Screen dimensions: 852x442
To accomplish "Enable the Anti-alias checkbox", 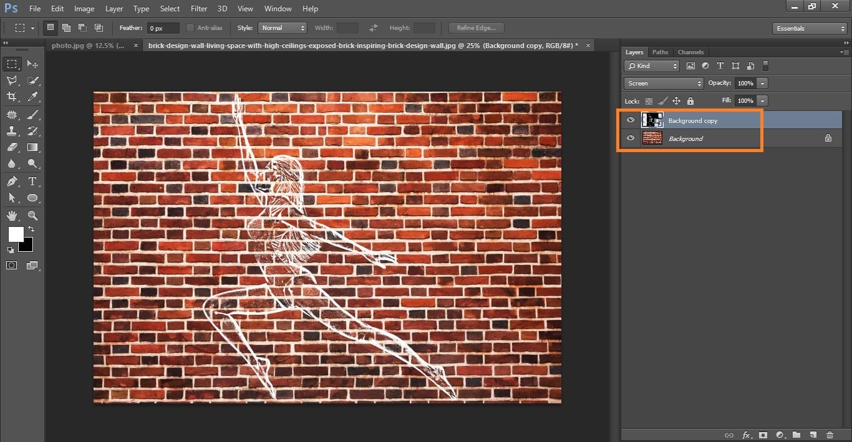I will click(x=190, y=28).
